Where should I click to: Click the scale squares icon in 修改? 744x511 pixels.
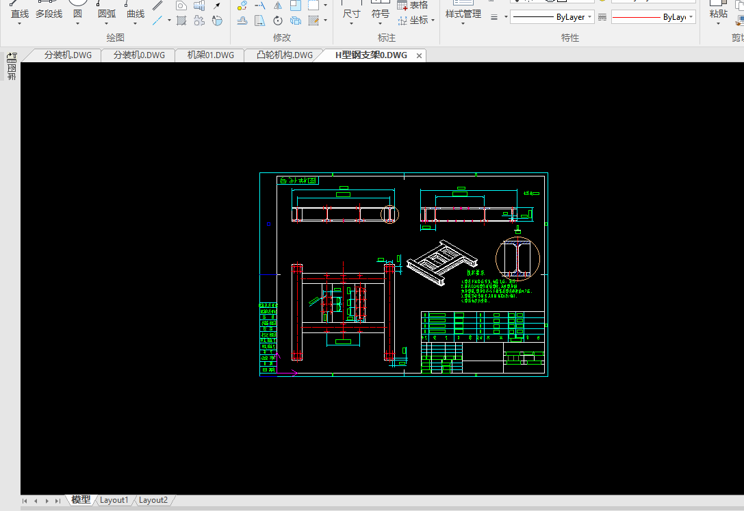(295, 5)
